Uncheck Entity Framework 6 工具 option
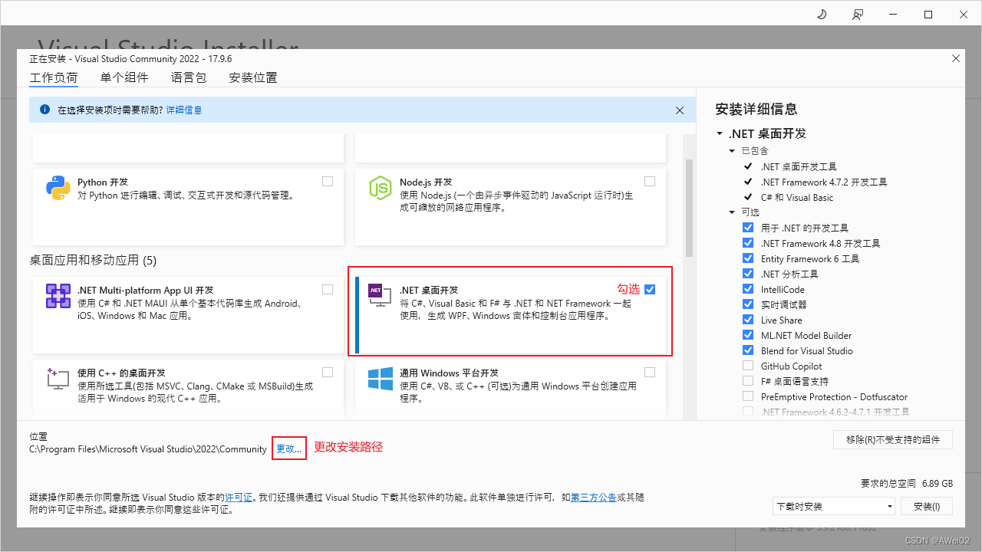The height and width of the screenshot is (552, 982). pos(748,258)
